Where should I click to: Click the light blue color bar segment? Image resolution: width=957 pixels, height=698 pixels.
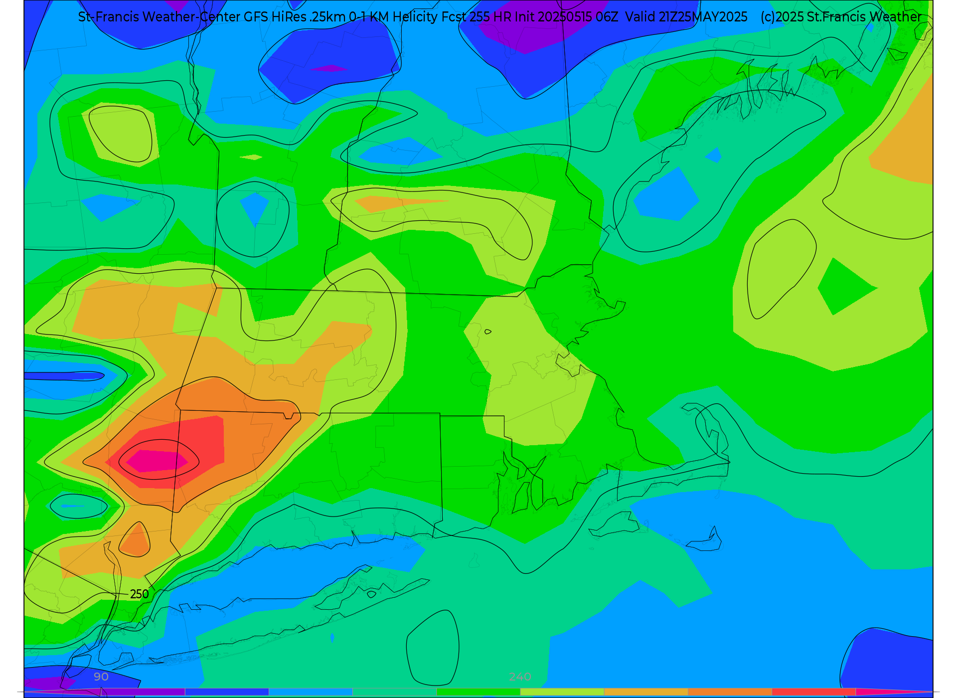click(311, 692)
